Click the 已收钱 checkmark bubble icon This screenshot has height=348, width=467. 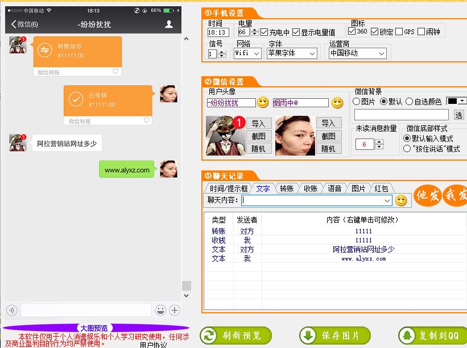click(x=76, y=99)
